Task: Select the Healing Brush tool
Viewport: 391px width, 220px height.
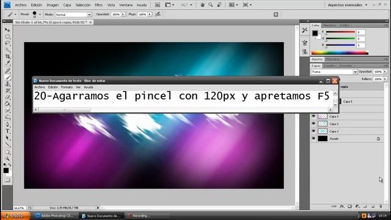Action: pos(7,71)
